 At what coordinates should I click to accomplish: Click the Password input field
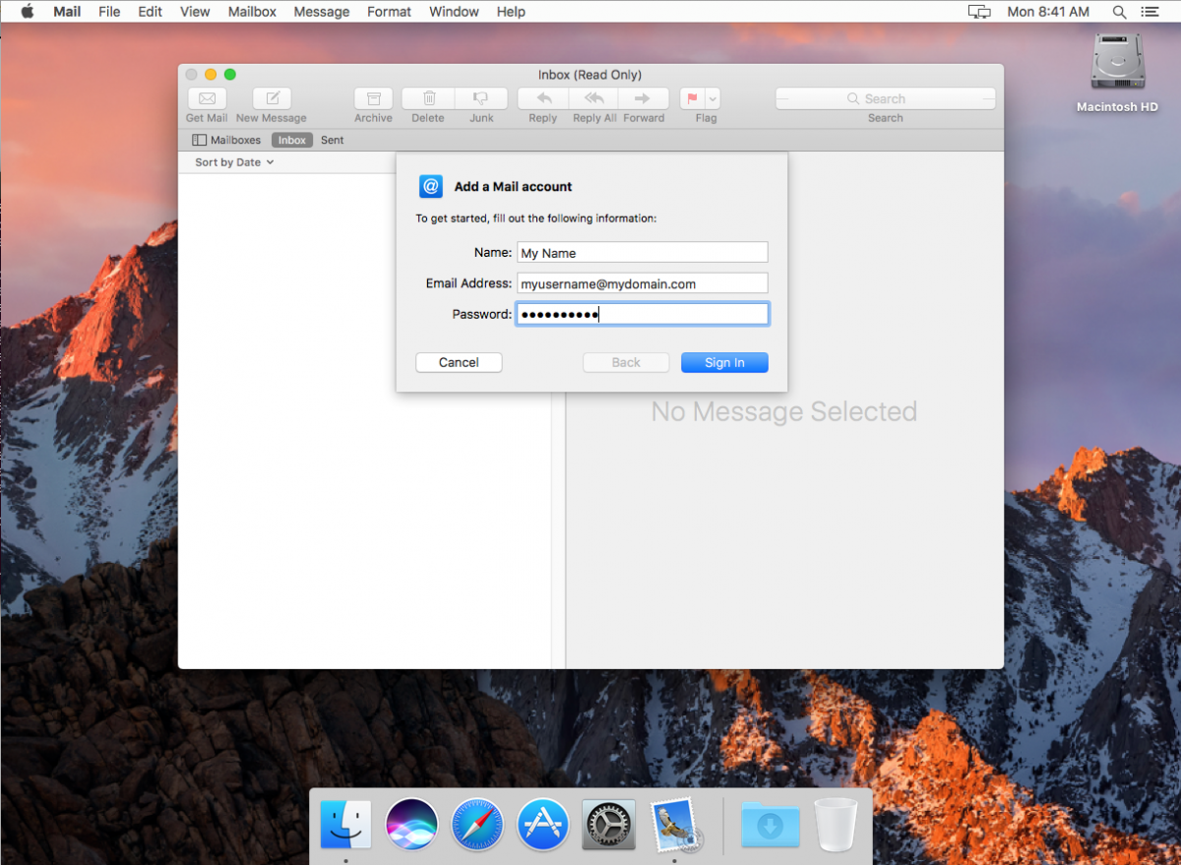[x=642, y=314]
